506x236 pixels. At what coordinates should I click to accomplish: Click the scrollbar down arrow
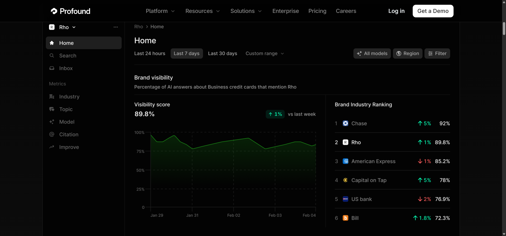[x=504, y=234]
